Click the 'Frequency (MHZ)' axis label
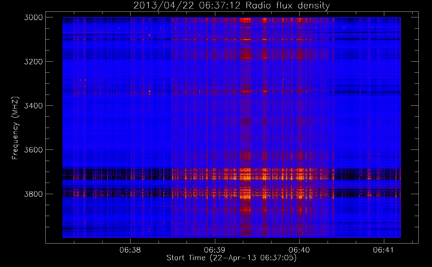The width and height of the screenshot is (432, 267). pos(15,128)
